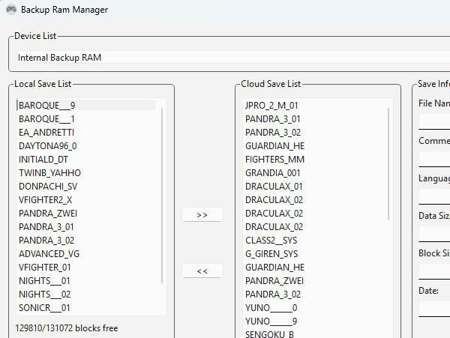This screenshot has width=450, height=338.
Task: Select TWINB_YAHHO local save
Action: (x=86, y=172)
